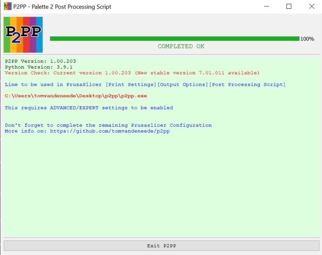Maximize the P2PP window
This screenshot has width=322, height=255.
pos(289,6)
